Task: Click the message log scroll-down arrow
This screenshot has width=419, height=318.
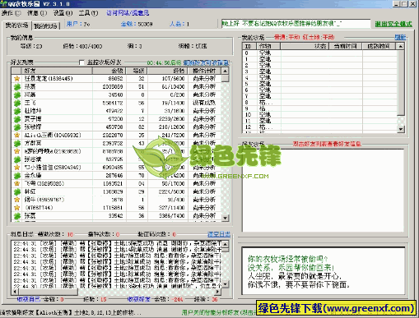Action: click(225, 284)
